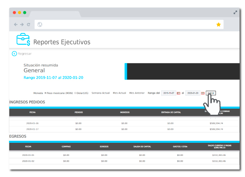Open calendar icon for start date

[178, 93]
